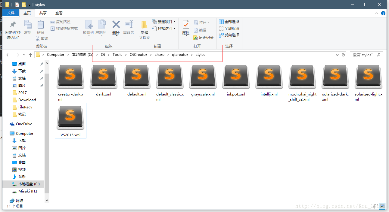Select the modnokai_night_shift_v2.xml file icon
Image resolution: width=389 pixels, height=212 pixels.
(302, 77)
